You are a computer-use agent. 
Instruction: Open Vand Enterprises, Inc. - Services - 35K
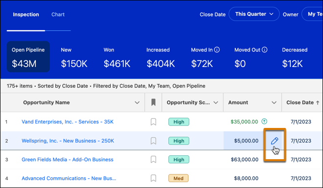(x=68, y=122)
